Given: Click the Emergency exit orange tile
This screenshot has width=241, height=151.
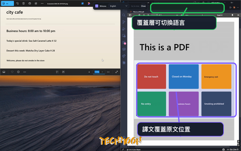Looking at the screenshot, I should (216, 77).
